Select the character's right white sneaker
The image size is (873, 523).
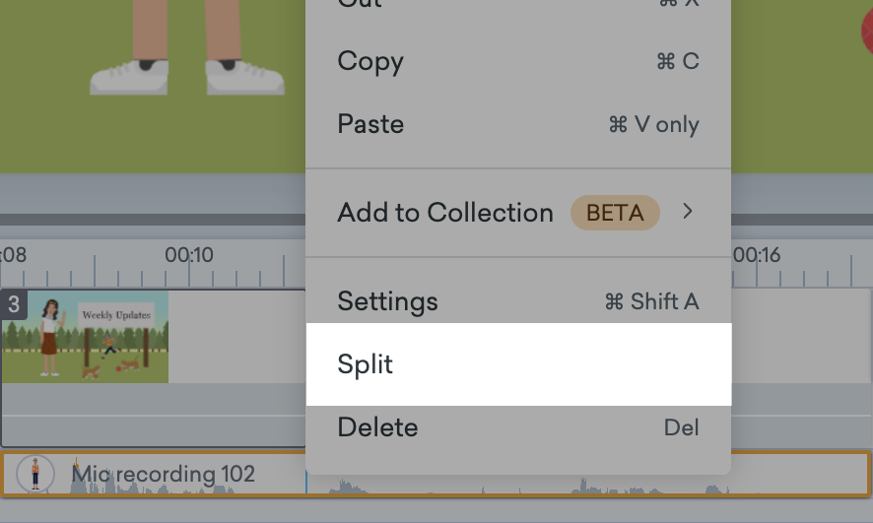point(243,76)
